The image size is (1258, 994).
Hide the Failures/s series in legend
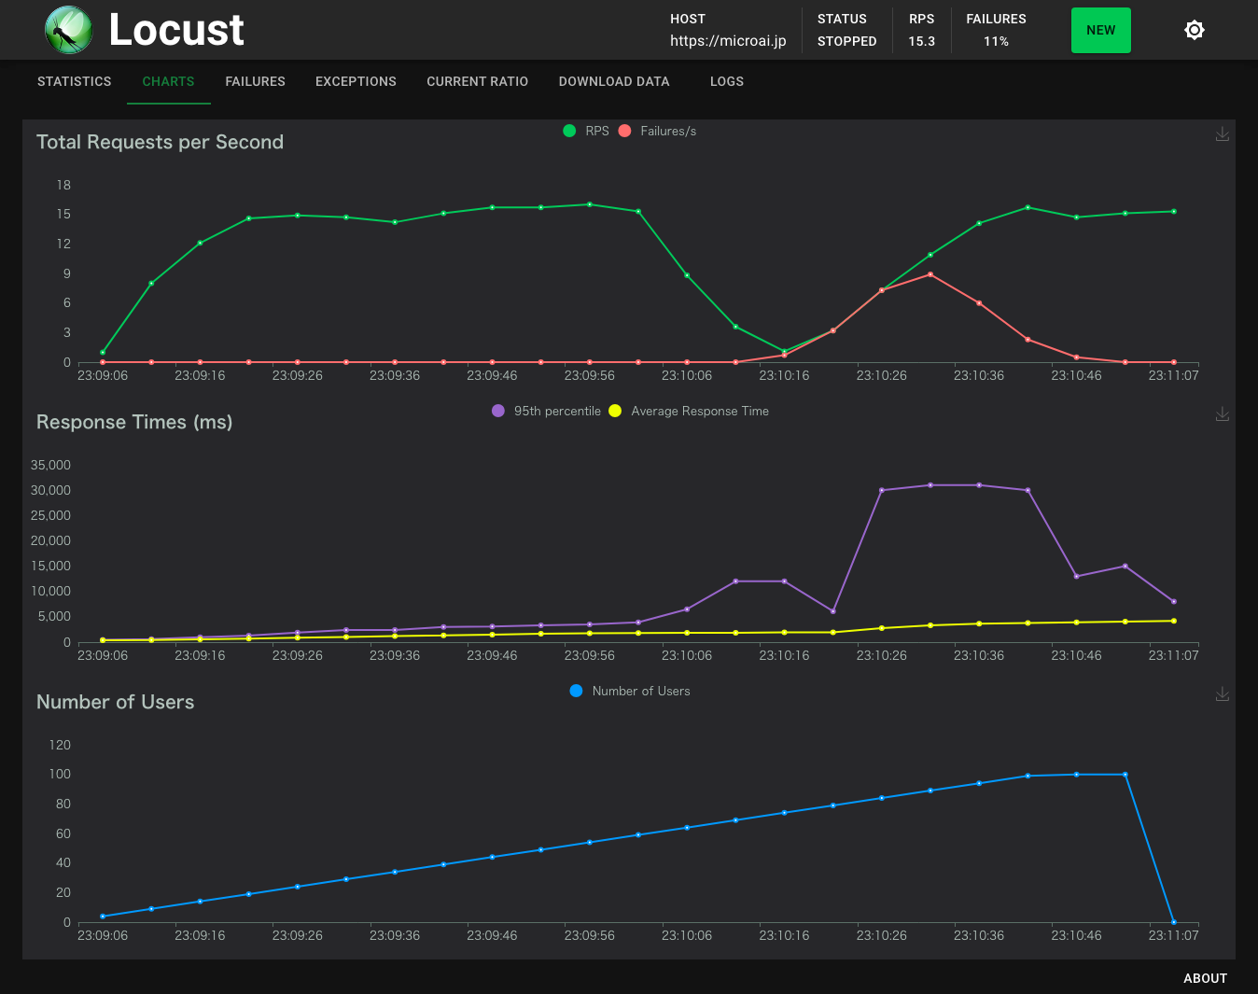pyautogui.click(x=658, y=132)
